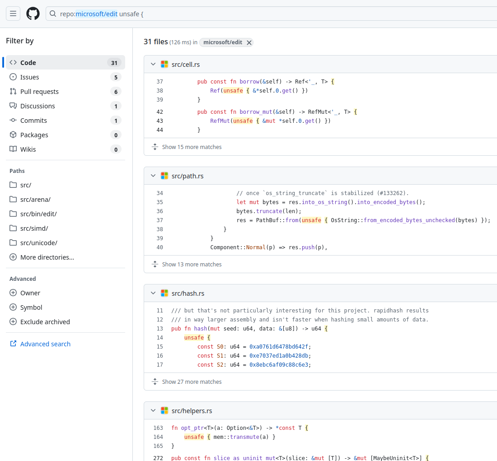
Task: Click line number 37 in src/cell.rs
Action: pos(160,81)
